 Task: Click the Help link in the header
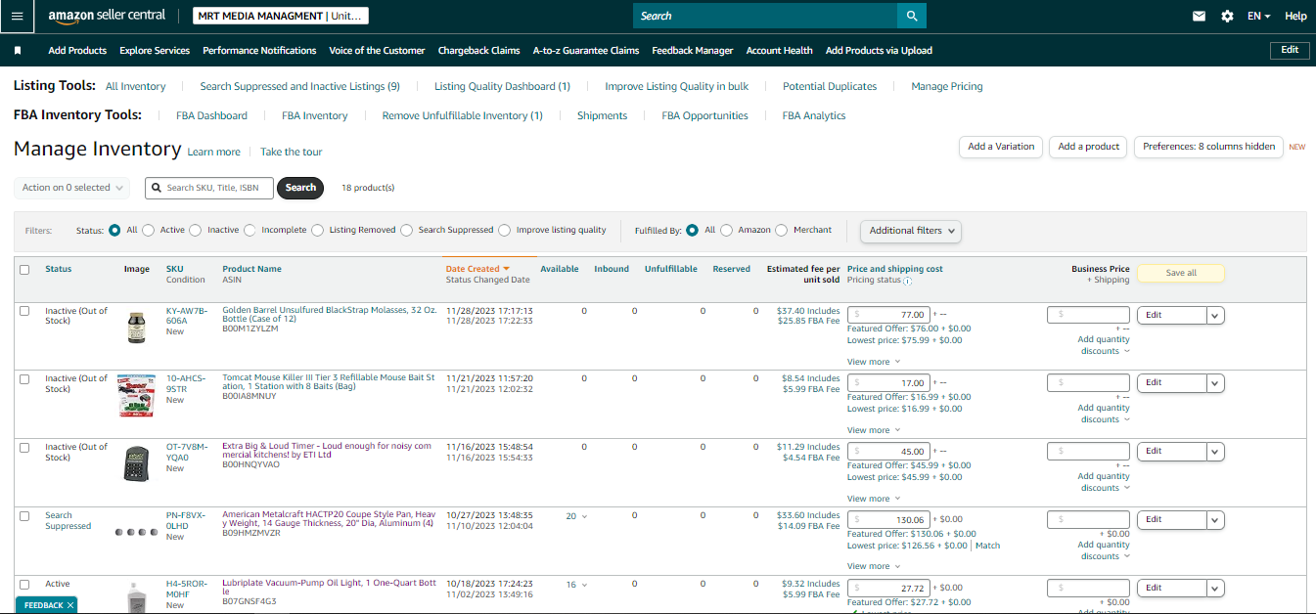pos(1295,17)
